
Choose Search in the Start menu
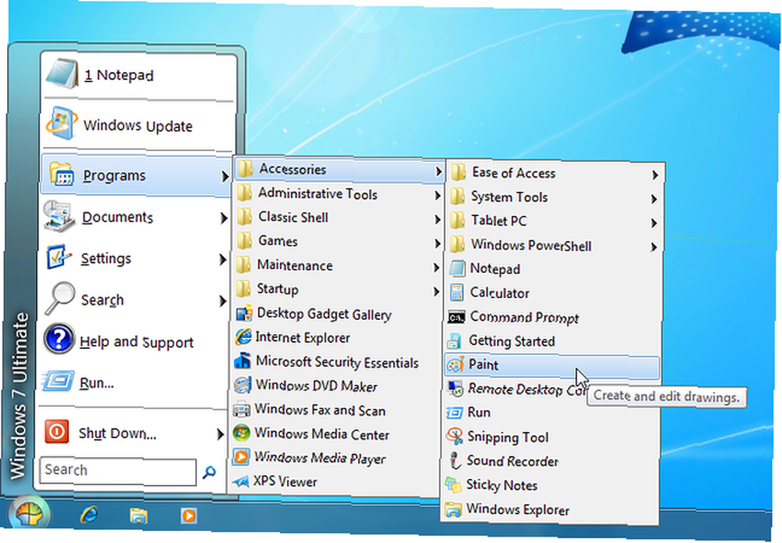(135, 300)
